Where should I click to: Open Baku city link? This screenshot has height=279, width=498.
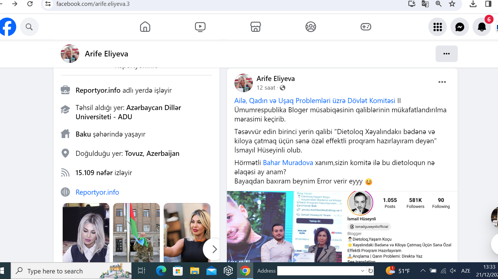(83, 134)
